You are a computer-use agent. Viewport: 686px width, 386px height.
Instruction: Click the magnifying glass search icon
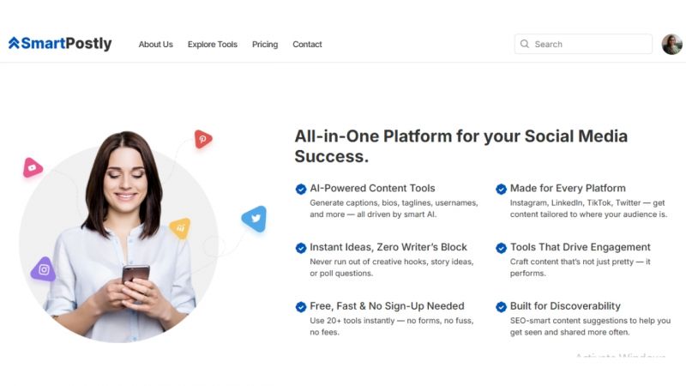[525, 45]
